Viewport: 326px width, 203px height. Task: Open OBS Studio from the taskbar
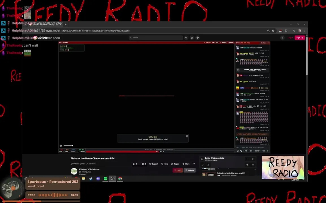[x=113, y=178]
